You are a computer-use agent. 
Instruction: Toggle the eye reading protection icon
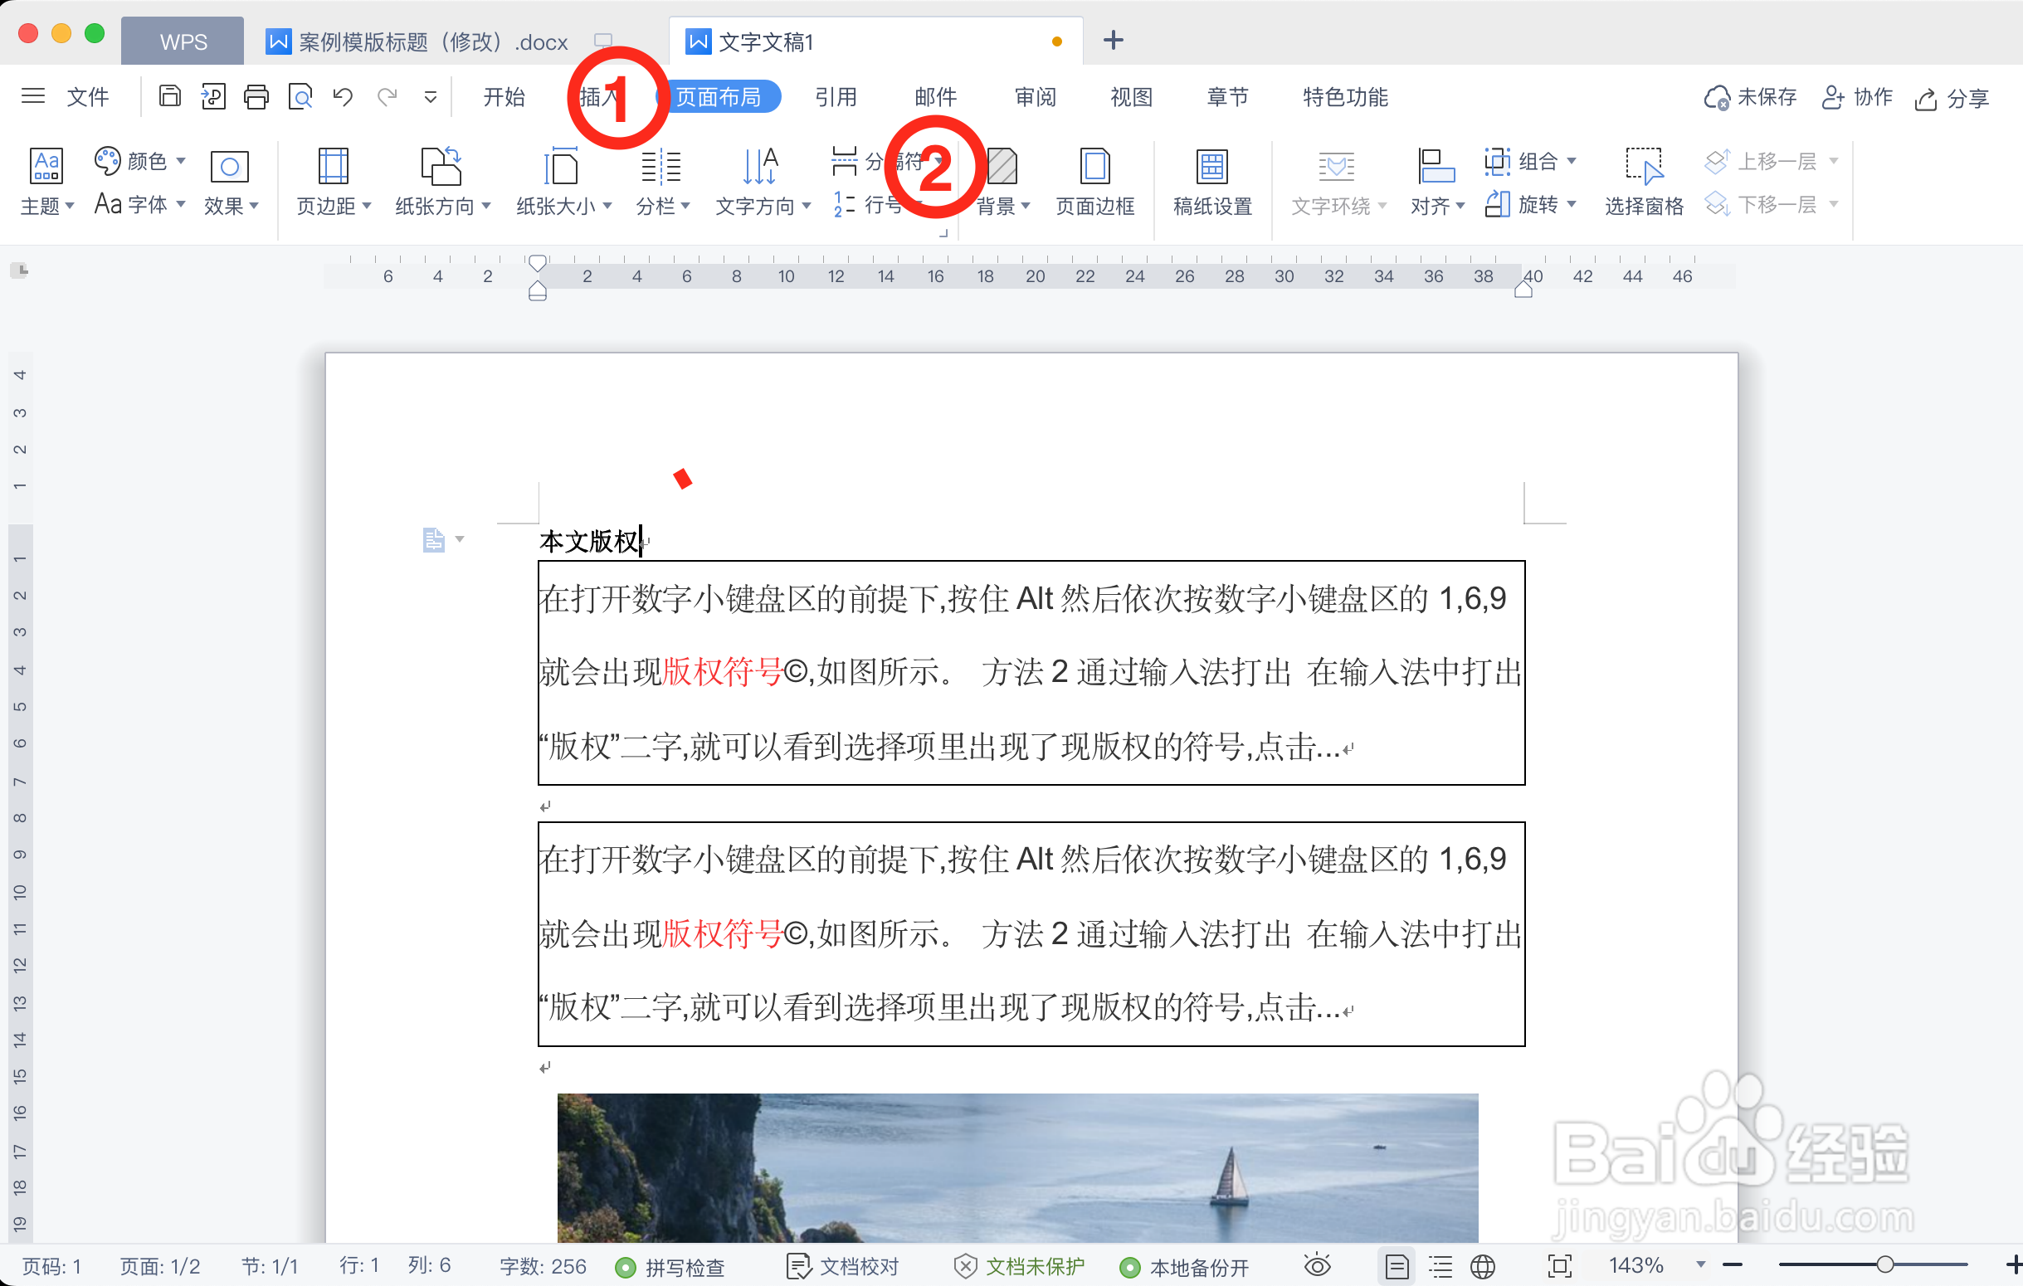pyautogui.click(x=1317, y=1265)
